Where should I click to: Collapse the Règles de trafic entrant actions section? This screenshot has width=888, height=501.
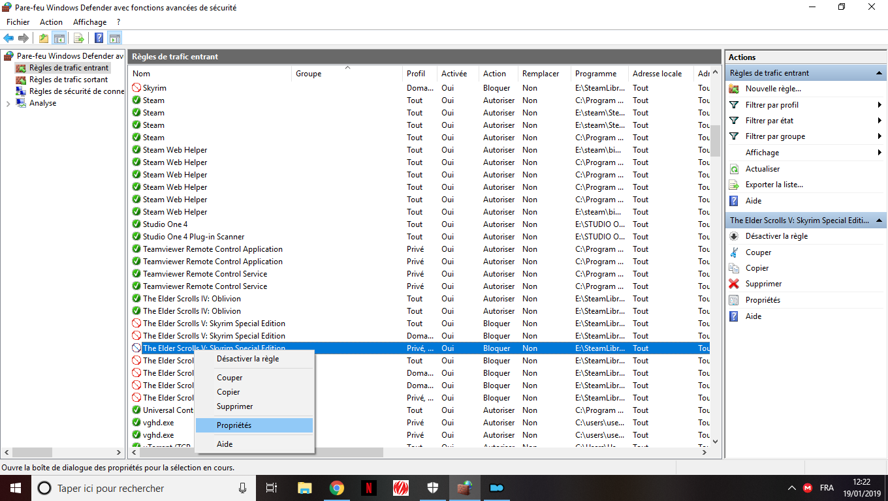coord(879,73)
